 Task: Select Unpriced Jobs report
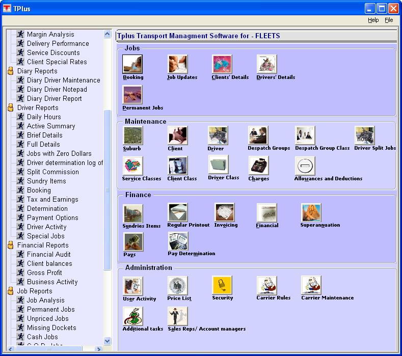pyautogui.click(x=48, y=319)
